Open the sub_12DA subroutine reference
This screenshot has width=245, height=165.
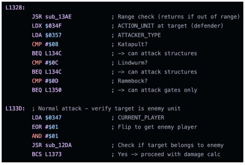point(58,145)
